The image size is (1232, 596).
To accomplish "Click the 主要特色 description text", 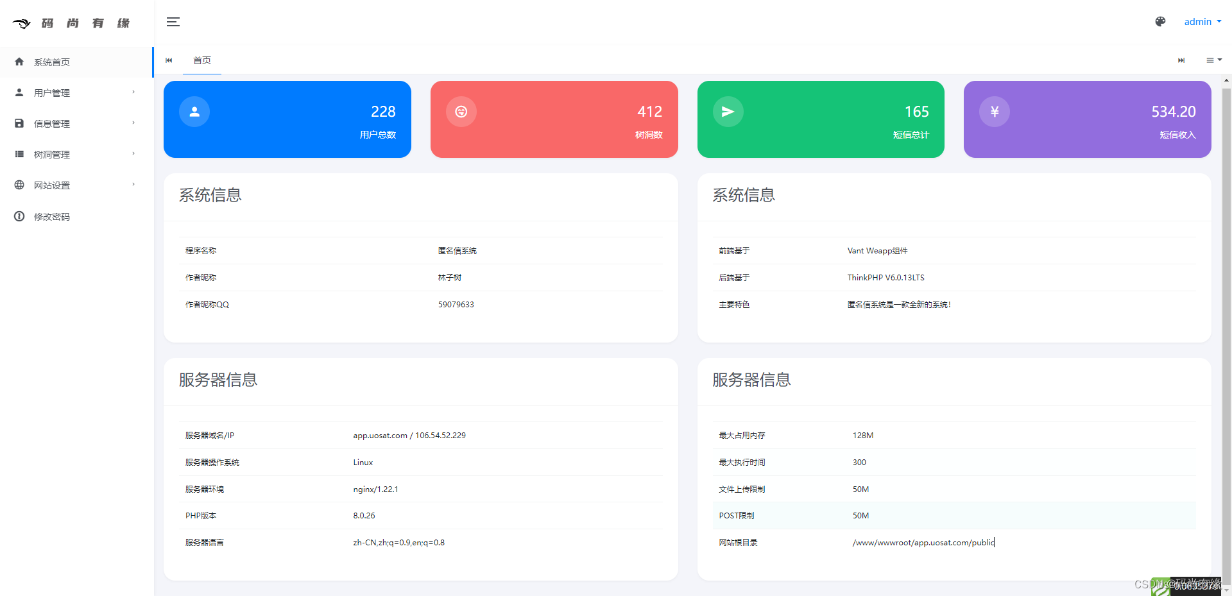I will pos(899,305).
